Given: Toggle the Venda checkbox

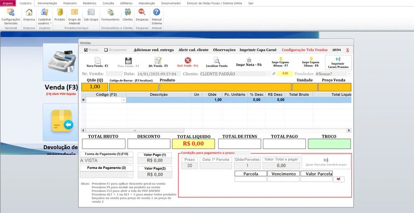Looking at the screenshot, I should [86, 50].
